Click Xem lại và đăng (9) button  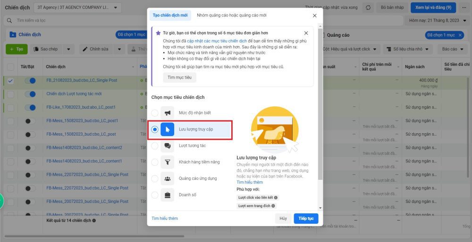tap(433, 8)
